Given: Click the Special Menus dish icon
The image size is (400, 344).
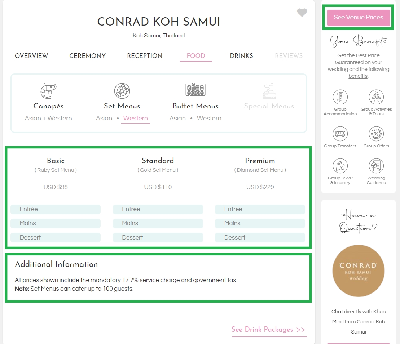Looking at the screenshot, I should pos(269,91).
